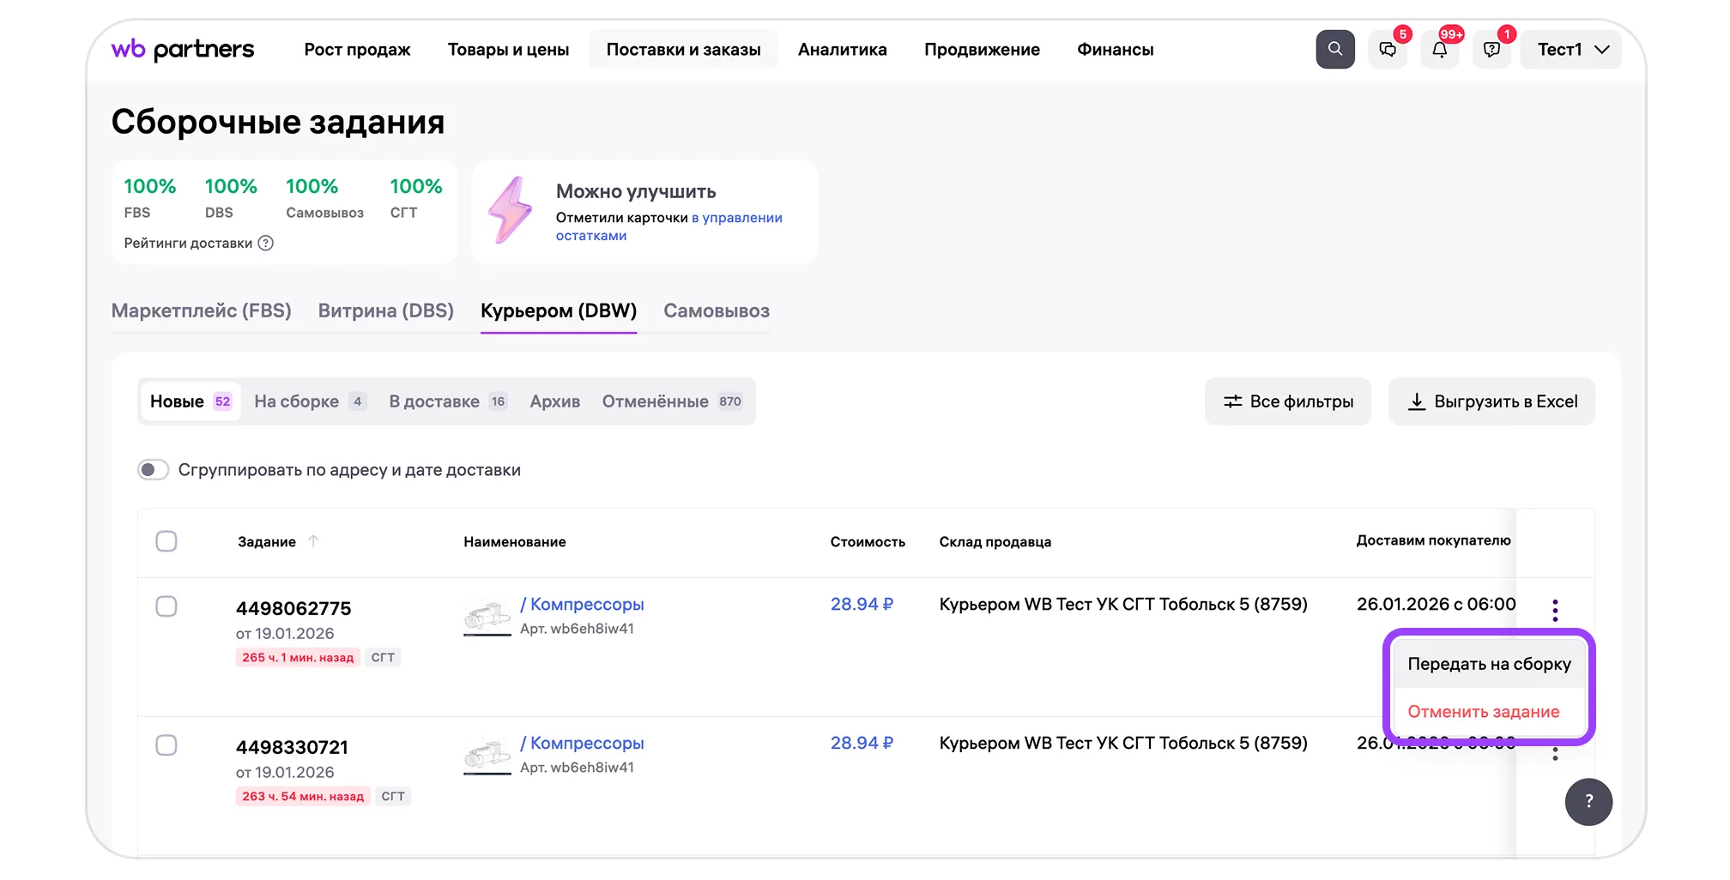
Task: Open the notifications bell
Action: pos(1440,50)
